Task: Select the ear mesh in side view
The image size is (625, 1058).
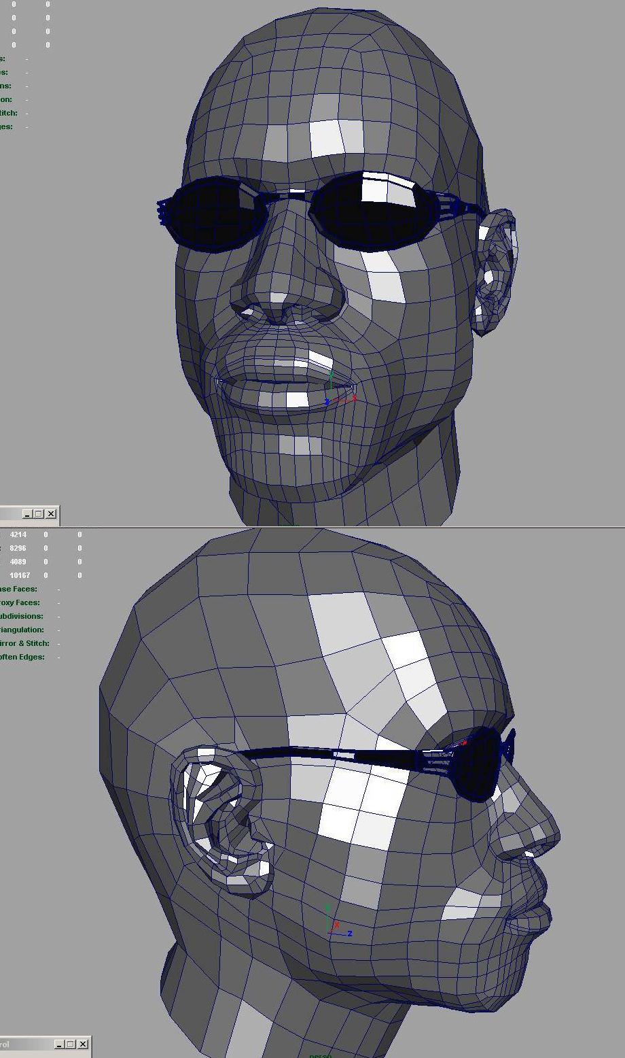Action: 217,816
